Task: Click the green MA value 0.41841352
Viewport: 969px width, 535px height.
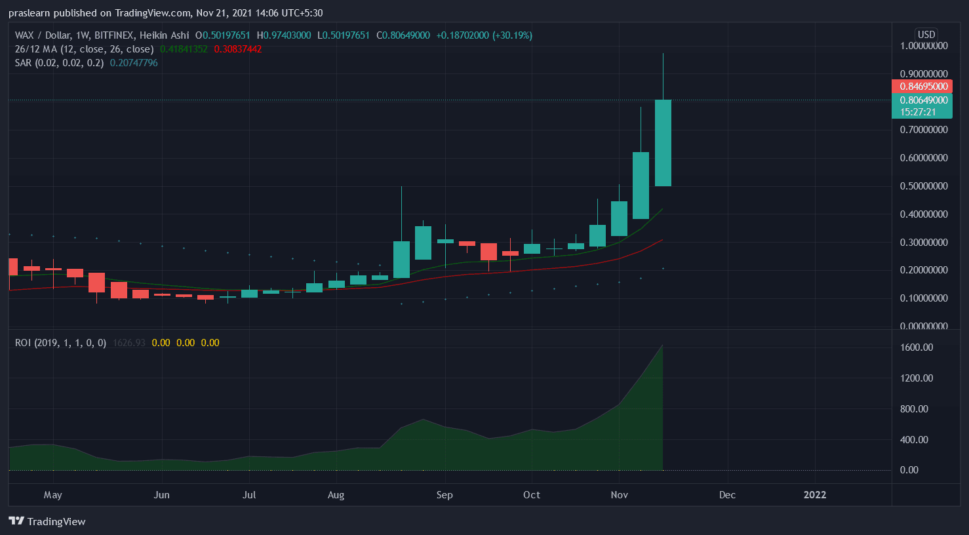Action: (184, 49)
